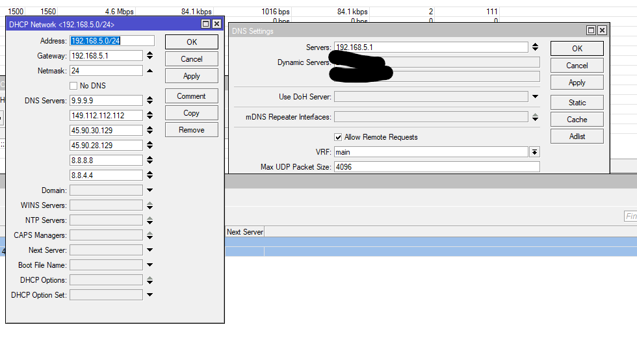Click the Netmask field showing 24

coord(106,71)
